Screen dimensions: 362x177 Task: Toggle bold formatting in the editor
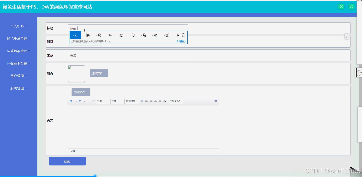click(x=76, y=101)
